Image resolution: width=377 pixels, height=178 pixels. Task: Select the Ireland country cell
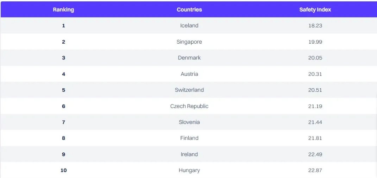tap(189, 154)
